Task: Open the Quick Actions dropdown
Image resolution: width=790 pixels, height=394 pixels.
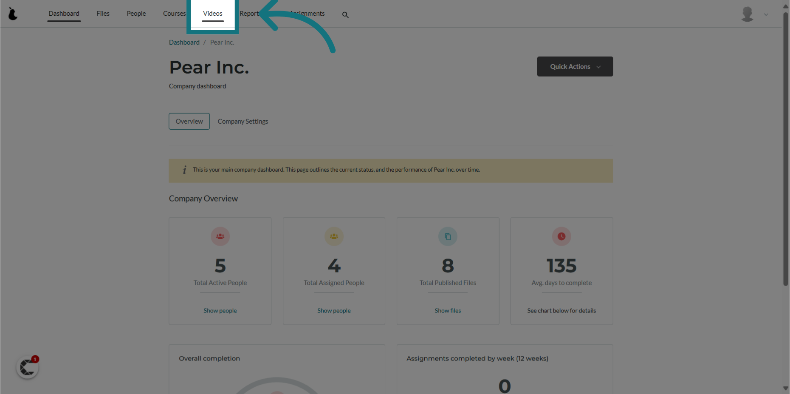Action: (x=575, y=66)
